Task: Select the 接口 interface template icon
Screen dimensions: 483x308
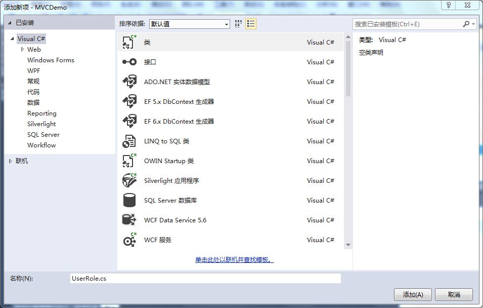Action: click(129, 62)
